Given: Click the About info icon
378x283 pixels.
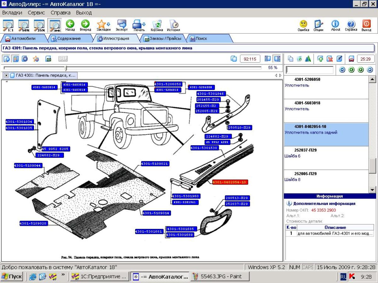Looking at the screenshot, I should [335, 25].
